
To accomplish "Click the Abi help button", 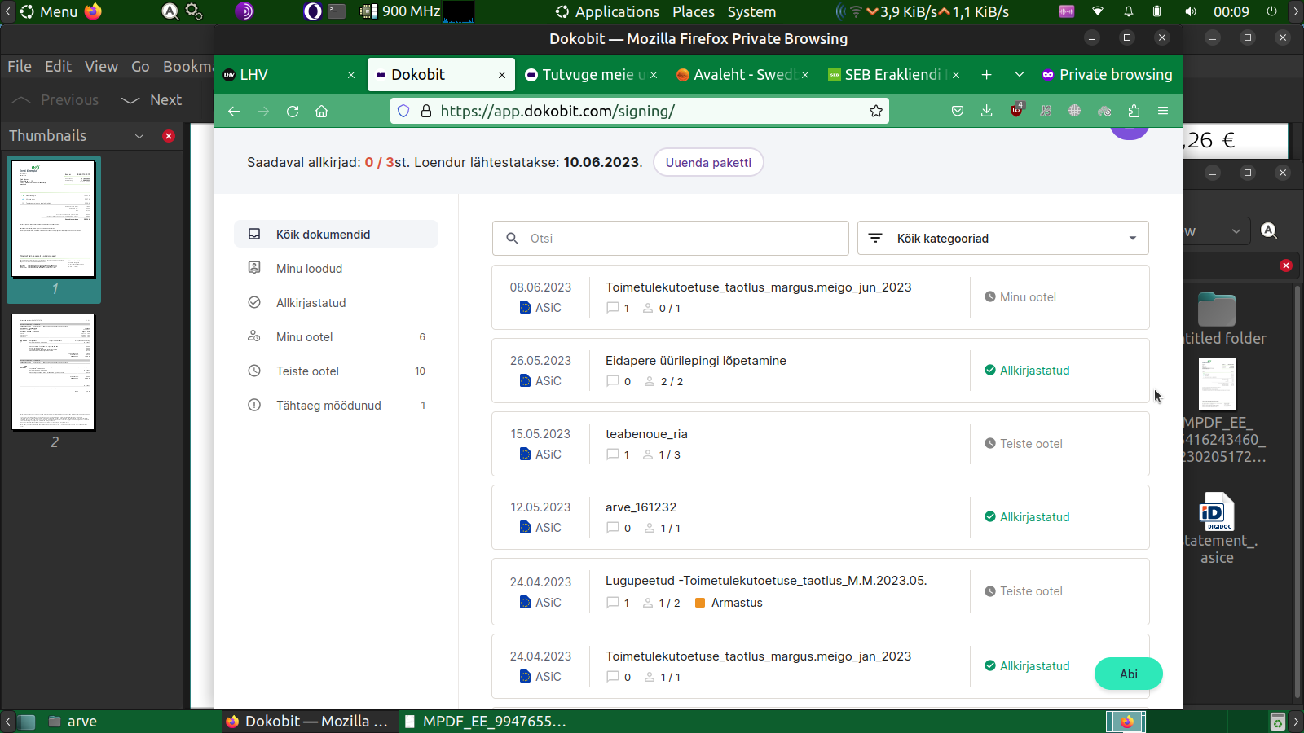I will pyautogui.click(x=1129, y=674).
